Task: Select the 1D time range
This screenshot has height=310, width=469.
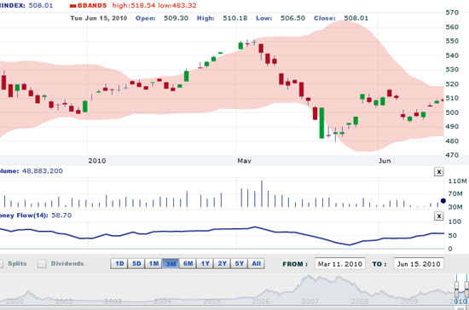Action: 119,264
